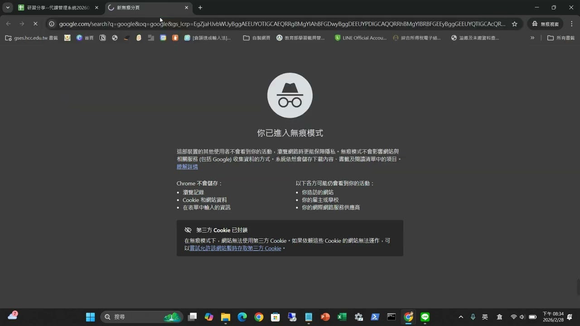Click the 你已進入無痕模式 heading
Image resolution: width=580 pixels, height=326 pixels.
pos(290,133)
